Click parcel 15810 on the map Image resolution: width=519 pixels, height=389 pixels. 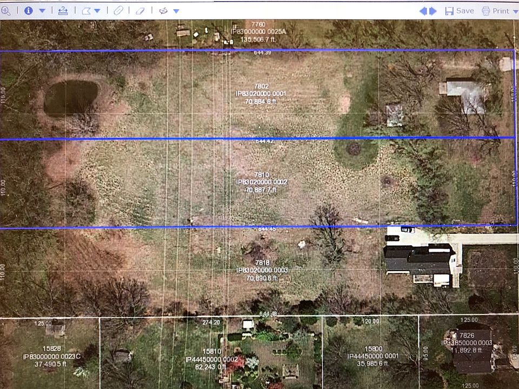(x=211, y=359)
